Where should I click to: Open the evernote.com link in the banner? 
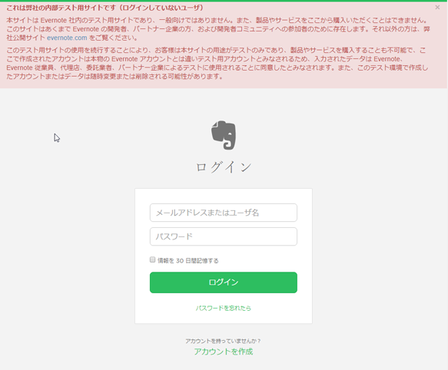(67, 38)
